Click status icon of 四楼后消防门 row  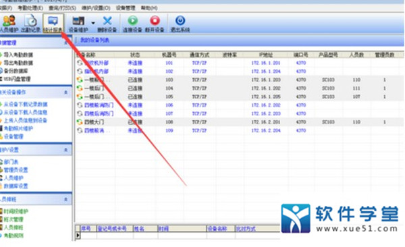[80, 113]
